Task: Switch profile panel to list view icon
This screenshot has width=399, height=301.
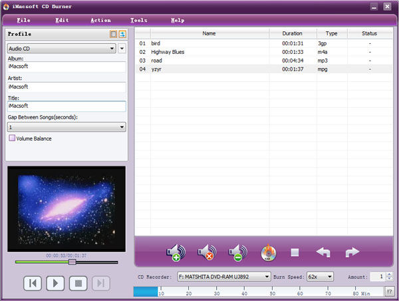Action: (x=114, y=34)
